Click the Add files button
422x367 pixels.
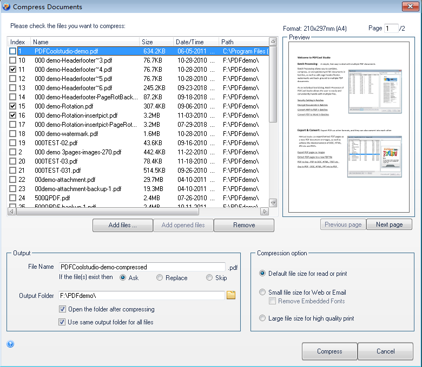tap(123, 225)
